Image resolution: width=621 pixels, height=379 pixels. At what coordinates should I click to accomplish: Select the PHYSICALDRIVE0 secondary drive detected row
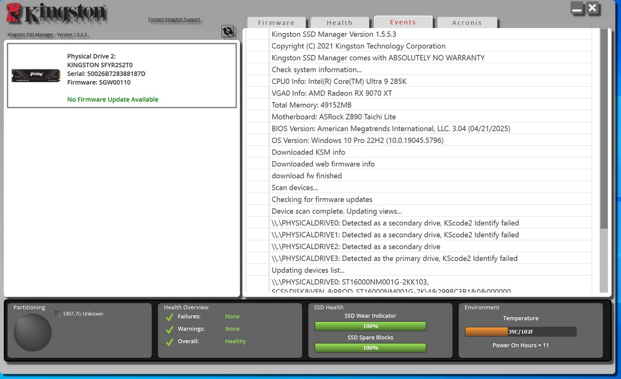click(419, 223)
